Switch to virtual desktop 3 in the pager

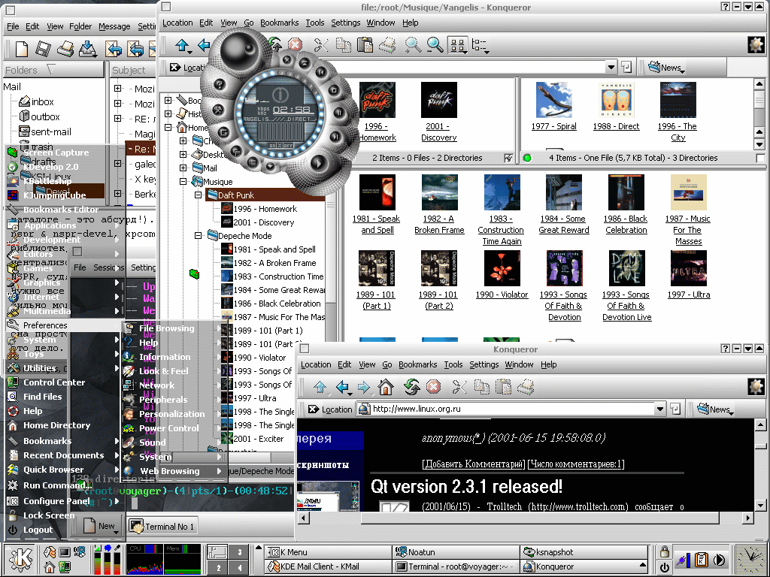[x=239, y=552]
